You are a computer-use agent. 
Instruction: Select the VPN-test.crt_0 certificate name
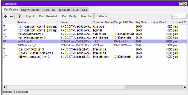point(27,45)
